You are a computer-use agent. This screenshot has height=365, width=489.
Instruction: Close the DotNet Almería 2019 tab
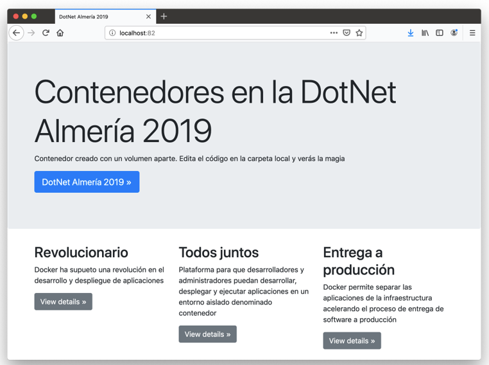[x=148, y=17]
